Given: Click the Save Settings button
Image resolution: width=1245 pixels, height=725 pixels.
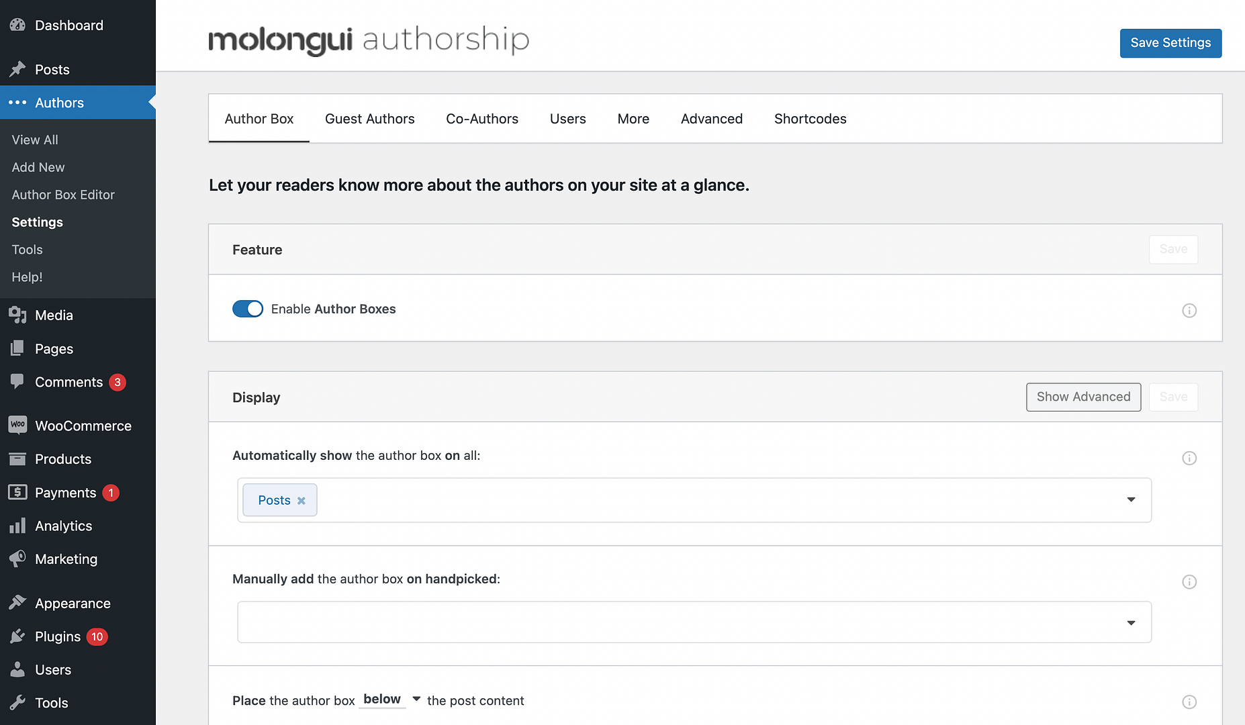Looking at the screenshot, I should (x=1170, y=43).
